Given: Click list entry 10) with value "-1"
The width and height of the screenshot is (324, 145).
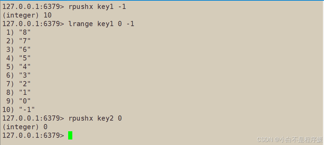Looking at the screenshot, I should pyautogui.click(x=18, y=110).
